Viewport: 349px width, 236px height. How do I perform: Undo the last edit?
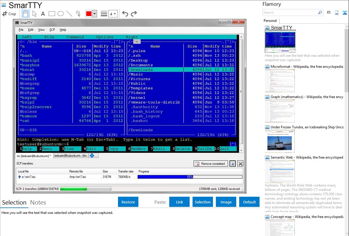pyautogui.click(x=125, y=14)
